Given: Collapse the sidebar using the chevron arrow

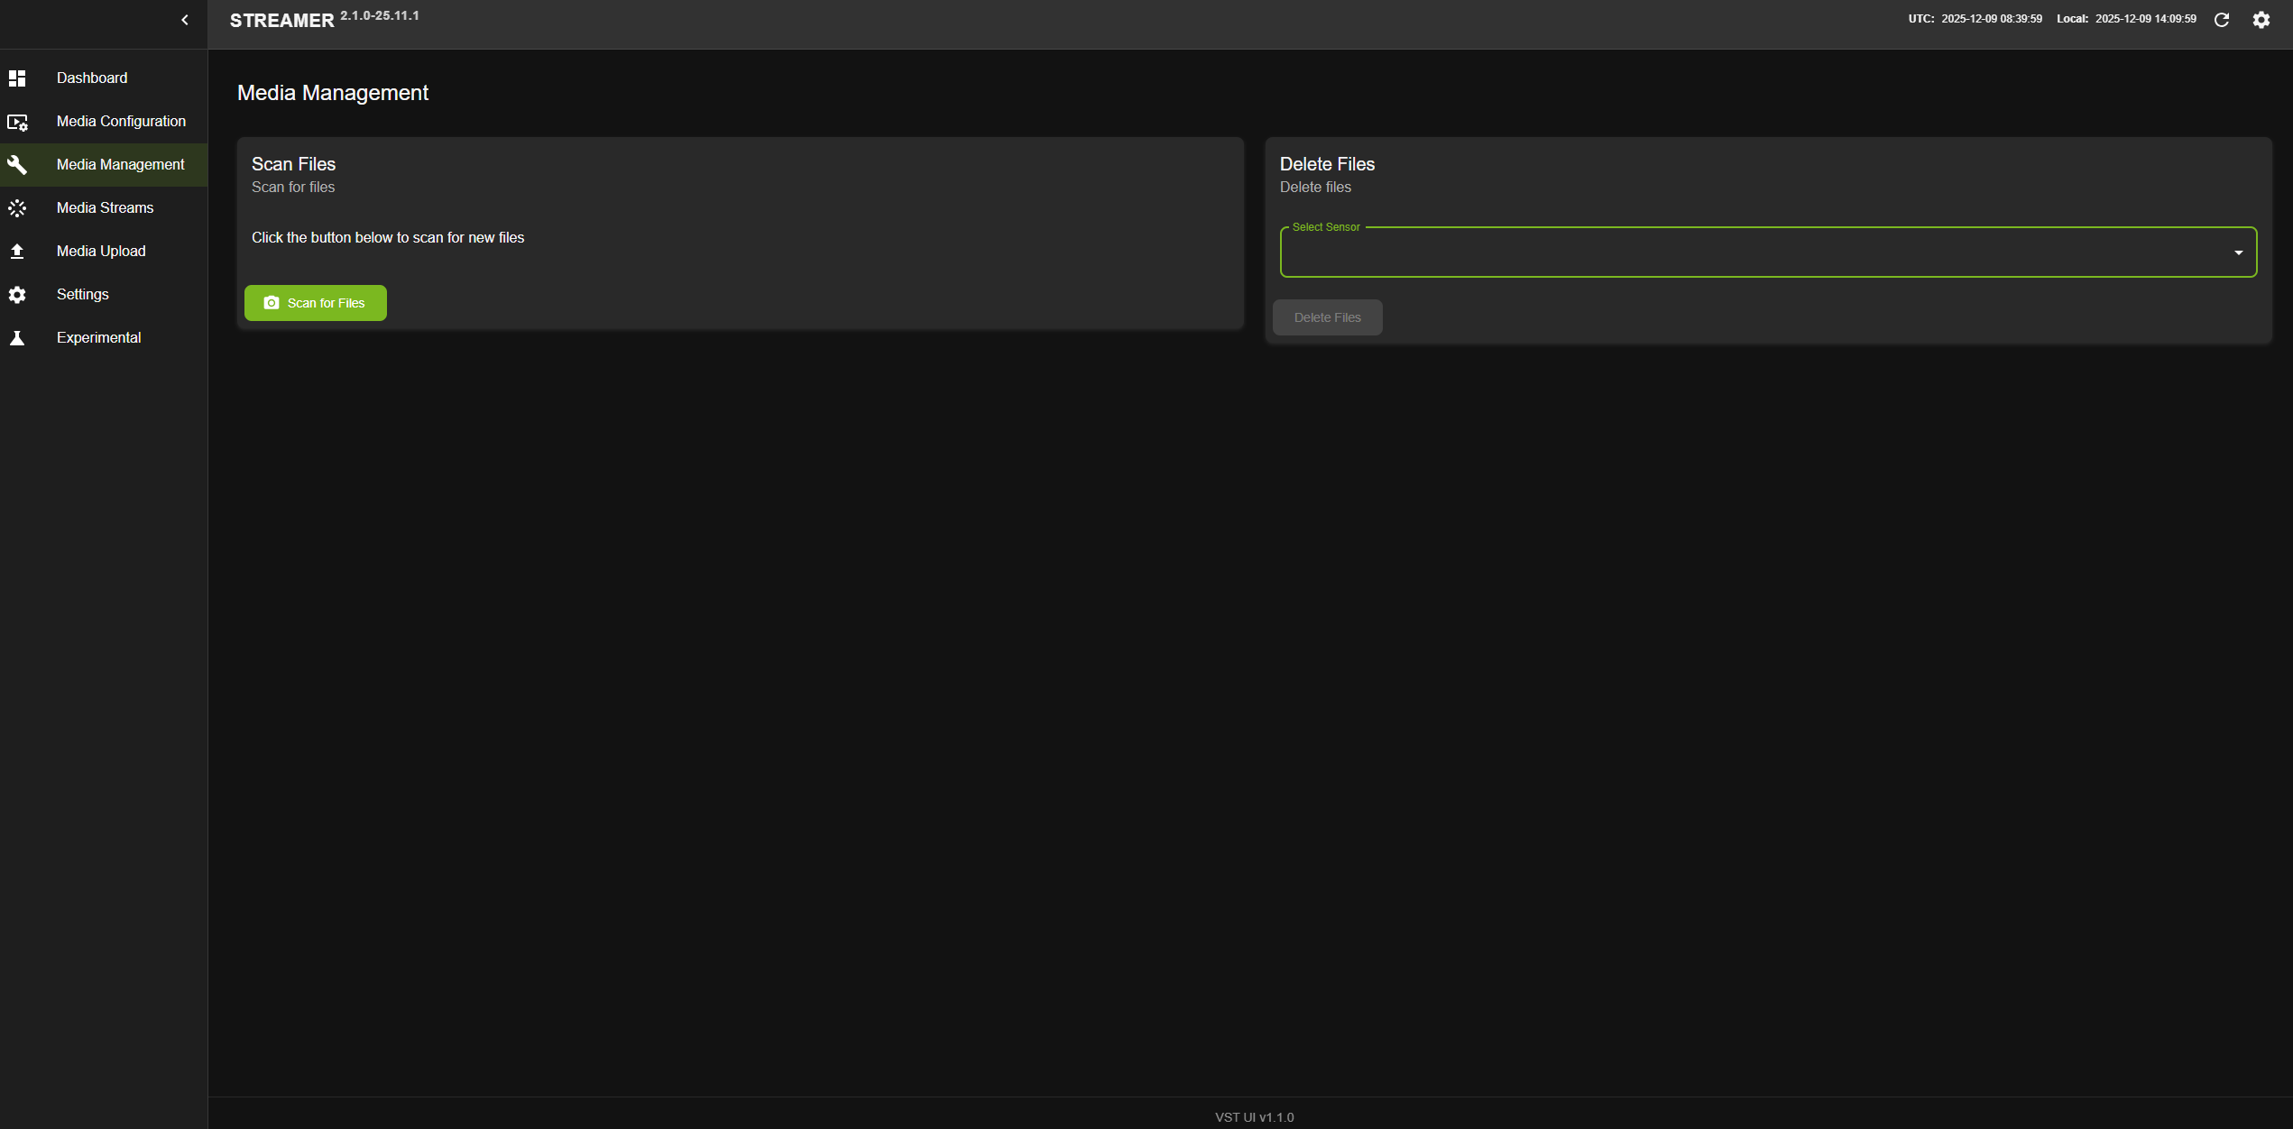Looking at the screenshot, I should click(x=185, y=20).
